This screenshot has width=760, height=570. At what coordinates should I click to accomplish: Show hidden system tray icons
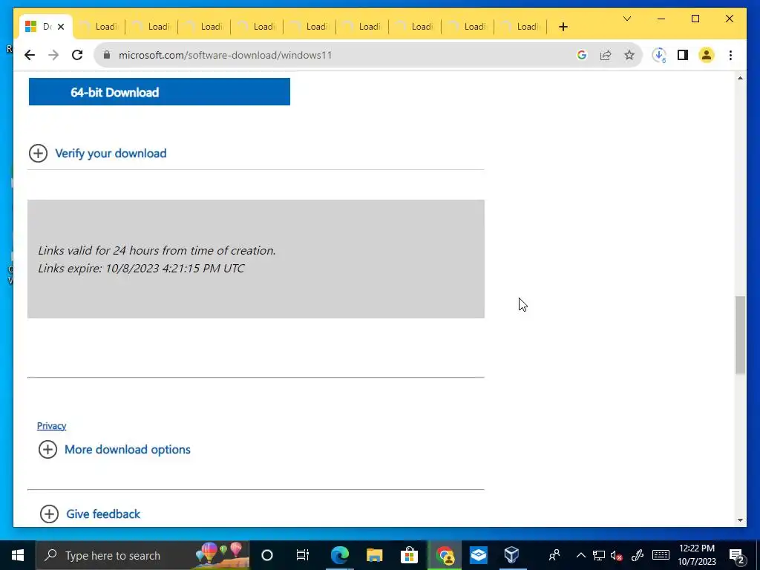click(x=580, y=555)
